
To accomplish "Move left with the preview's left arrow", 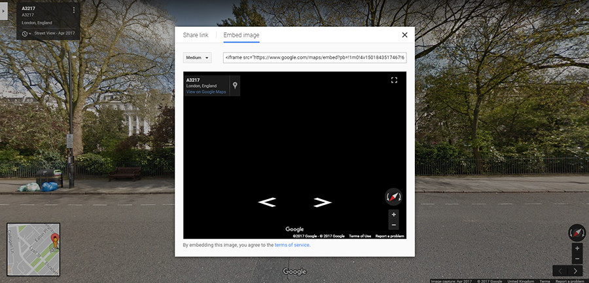I will (x=267, y=202).
